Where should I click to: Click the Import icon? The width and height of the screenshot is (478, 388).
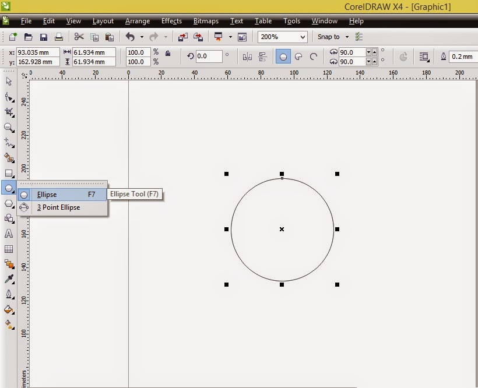coord(183,37)
